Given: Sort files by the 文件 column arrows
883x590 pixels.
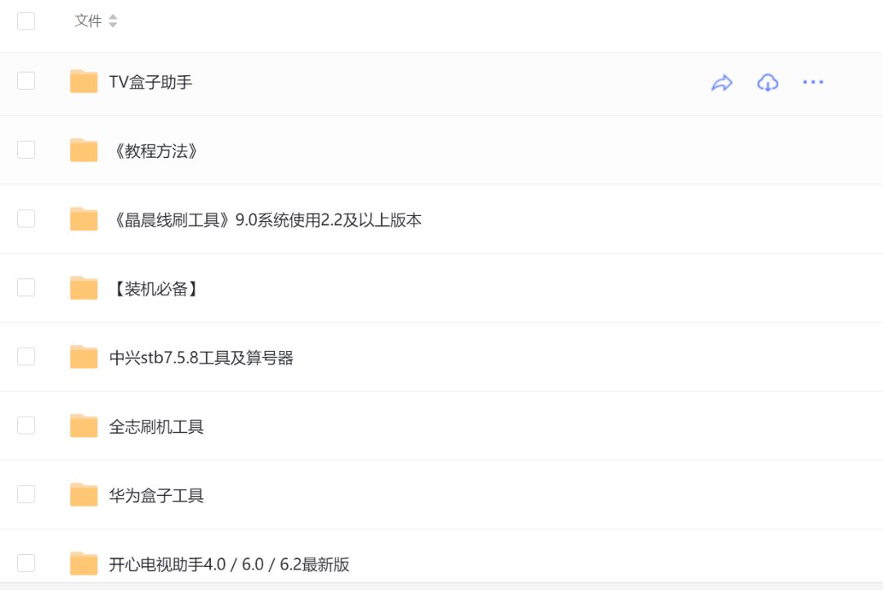Looking at the screenshot, I should [x=113, y=20].
